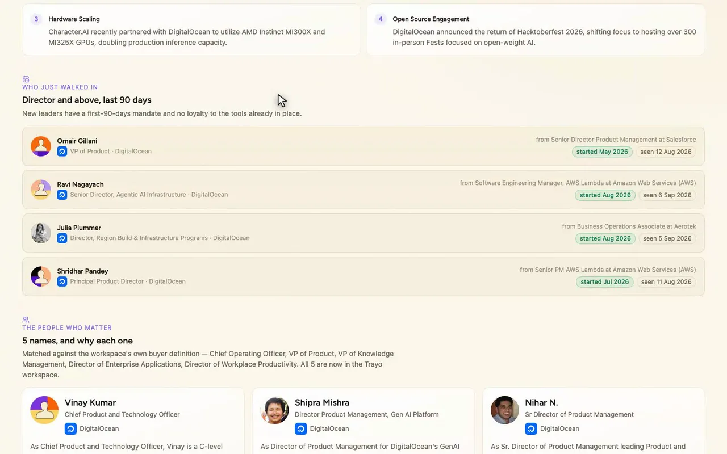Open Julia Plummer's profile photo
This screenshot has width=727, height=454.
click(41, 233)
